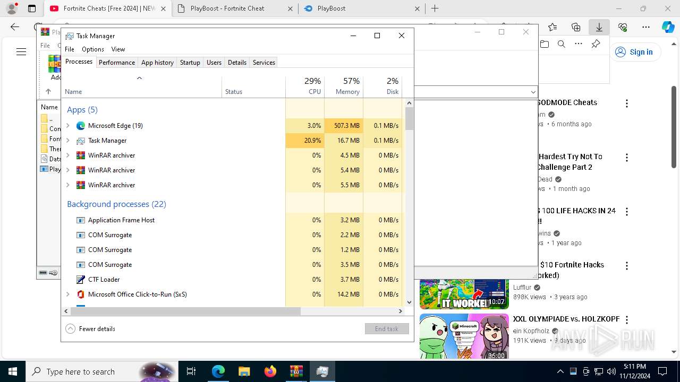The image size is (680, 382).
Task: Switch to the Startup tab
Action: 190,63
